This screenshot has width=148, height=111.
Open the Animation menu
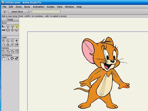click(38, 7)
